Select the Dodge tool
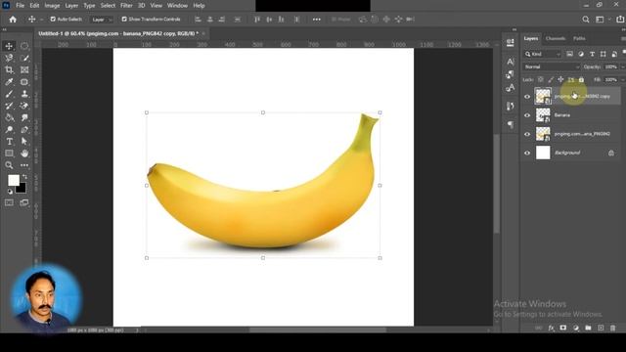Image resolution: width=626 pixels, height=352 pixels. [x=9, y=130]
